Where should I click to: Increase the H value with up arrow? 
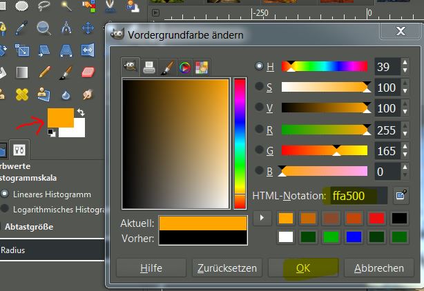tap(405, 62)
